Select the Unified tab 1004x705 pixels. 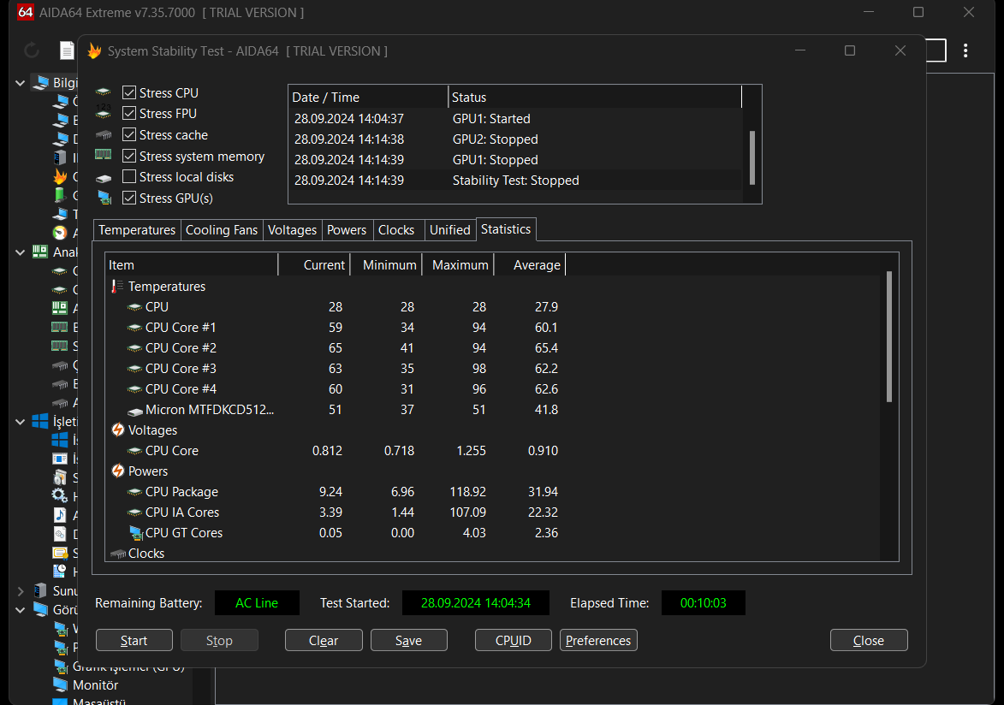point(450,230)
